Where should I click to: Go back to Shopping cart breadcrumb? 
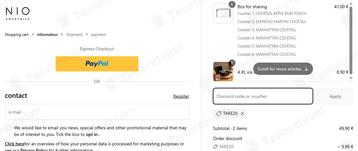17,35
